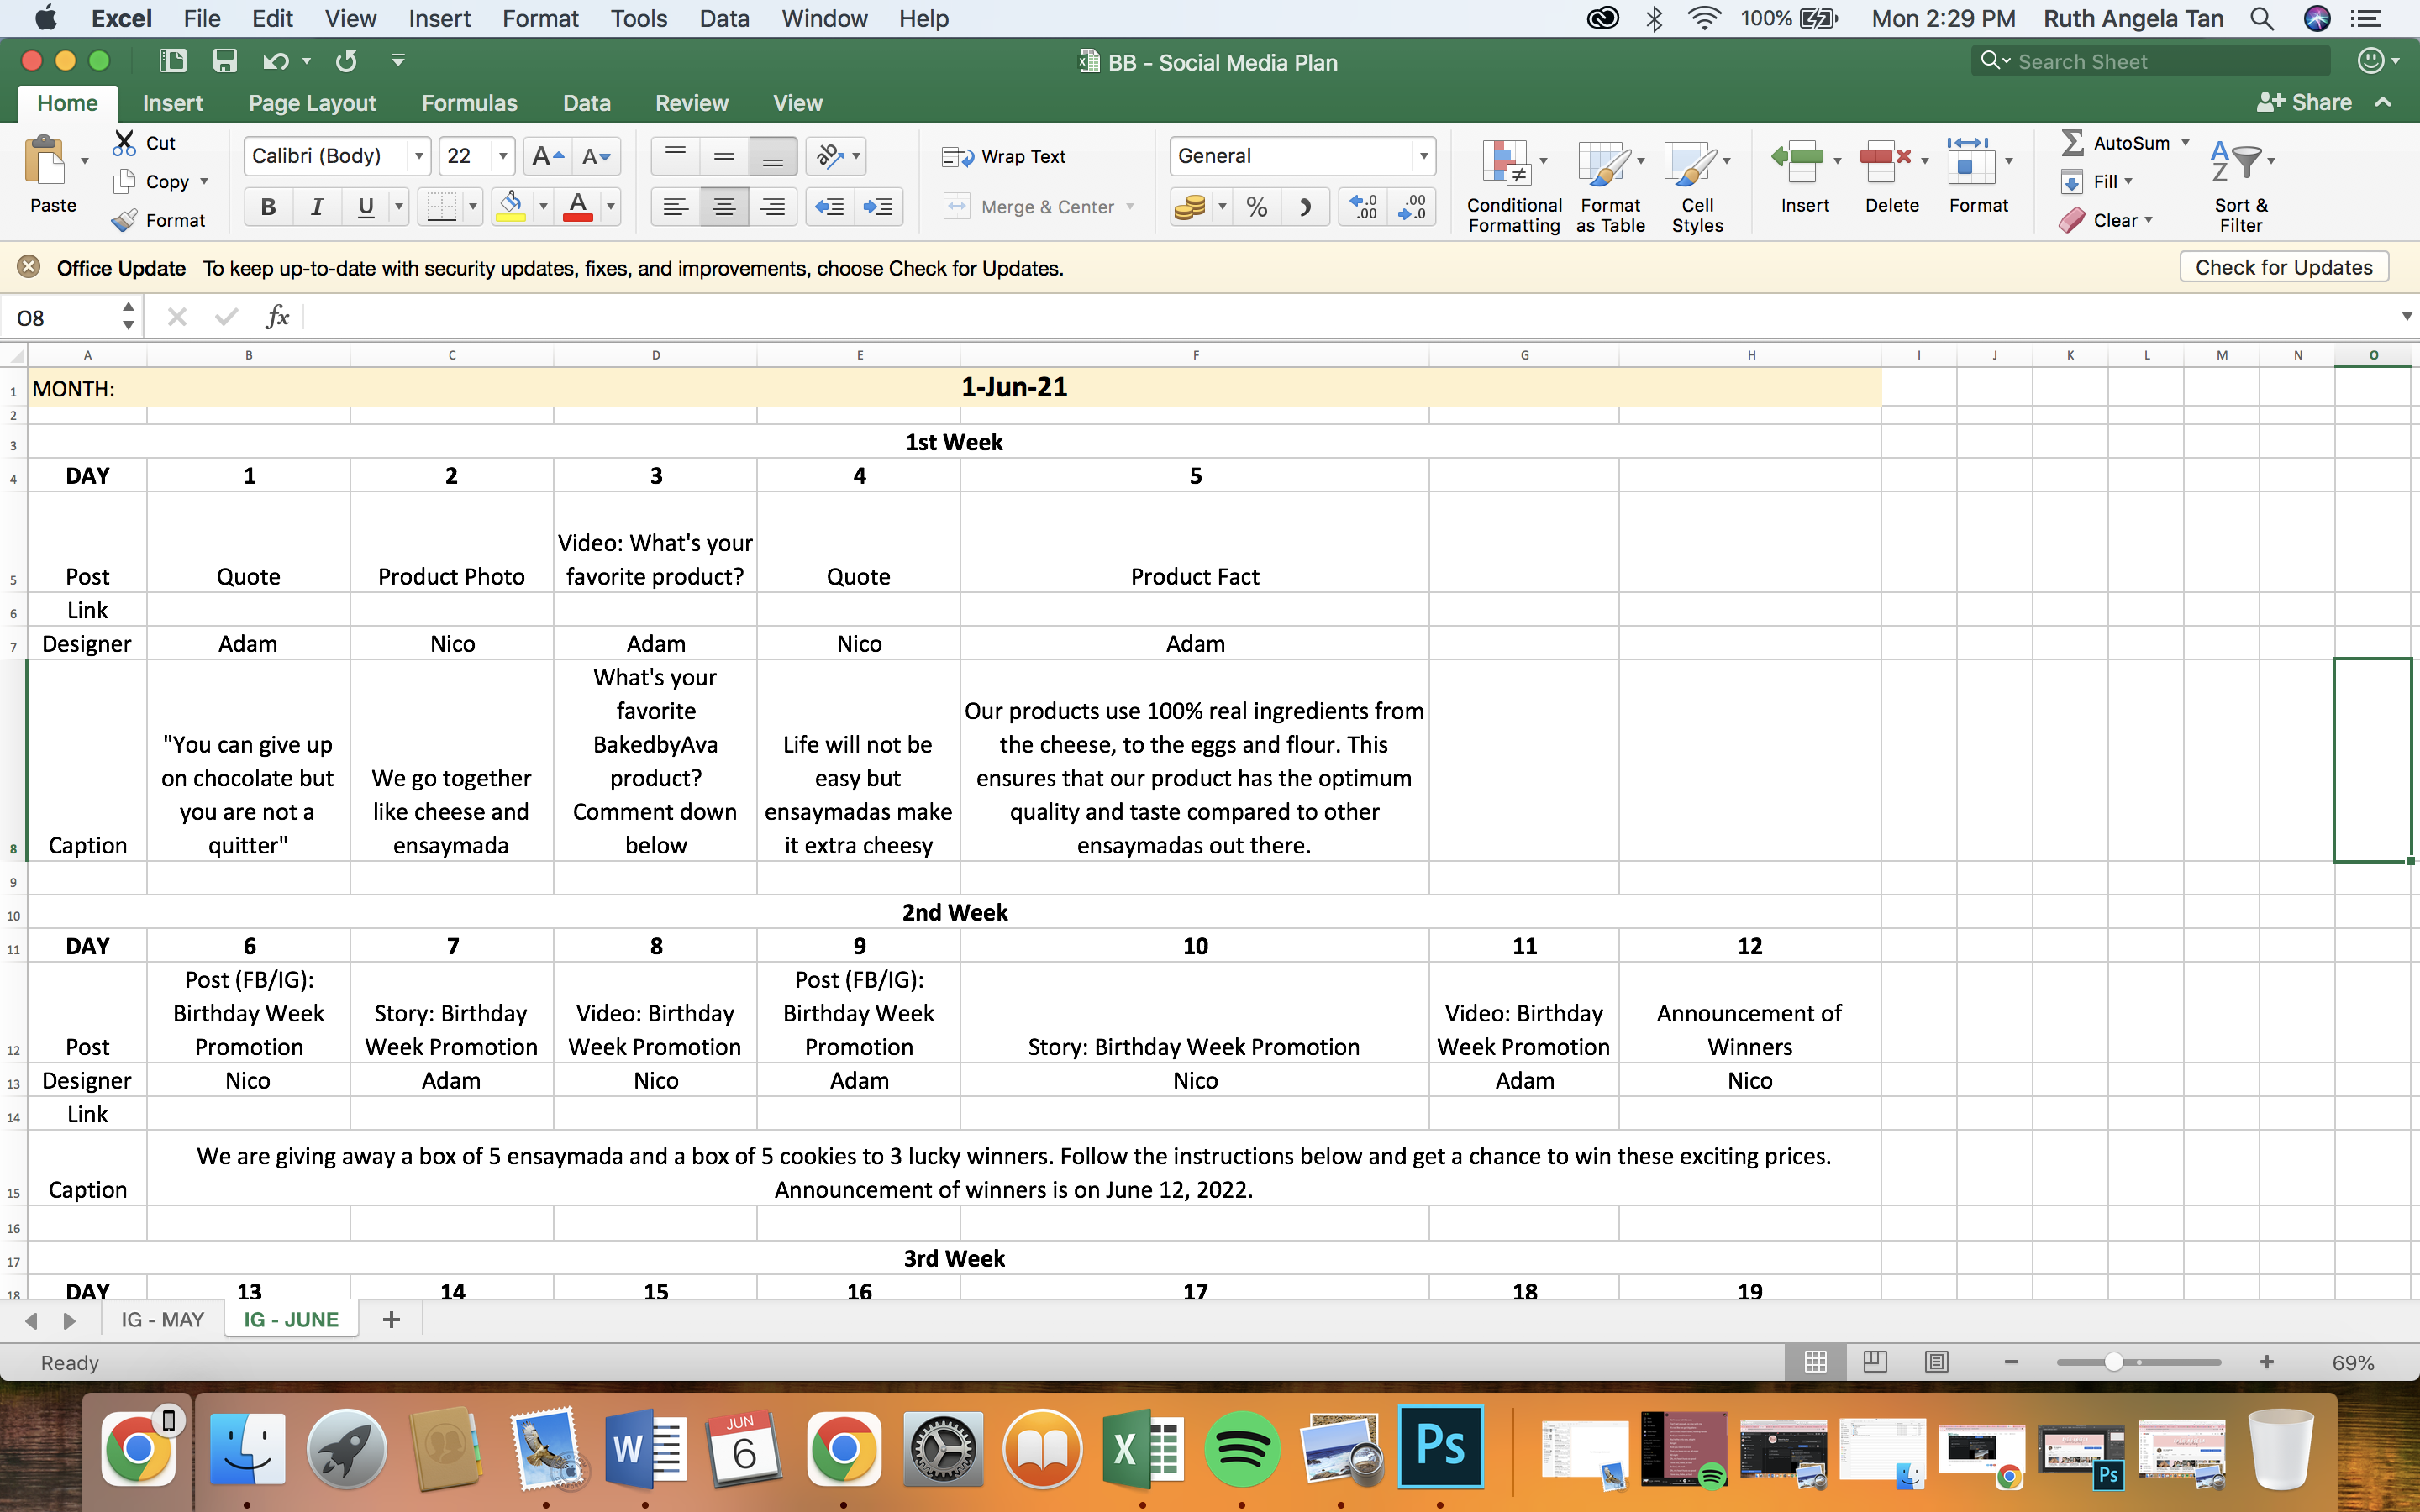Toggle align text left
This screenshot has height=1512, width=2420.
(675, 207)
